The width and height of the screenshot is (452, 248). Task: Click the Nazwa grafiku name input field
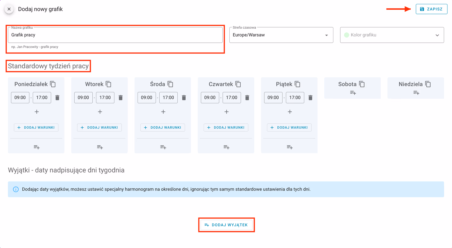click(115, 35)
